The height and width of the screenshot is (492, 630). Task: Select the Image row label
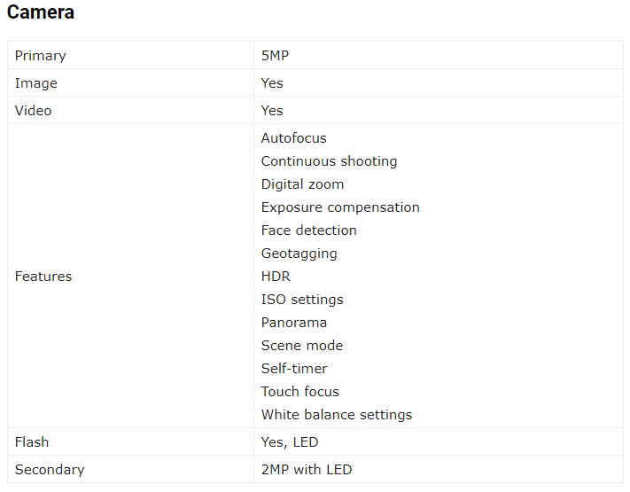(36, 83)
